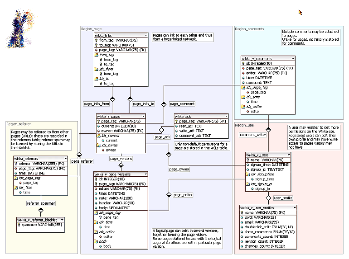Select the email: VARCHAR(255) column

click(268, 222)
